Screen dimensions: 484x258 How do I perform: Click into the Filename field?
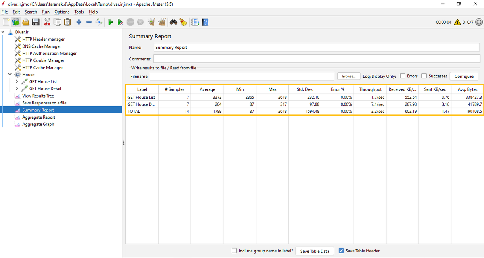242,76
